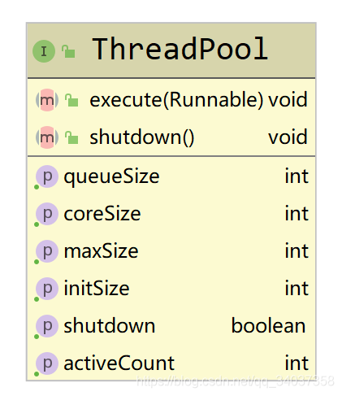The width and height of the screenshot is (342, 396).
Task: Select the queueSize property name
Action: [x=111, y=177]
